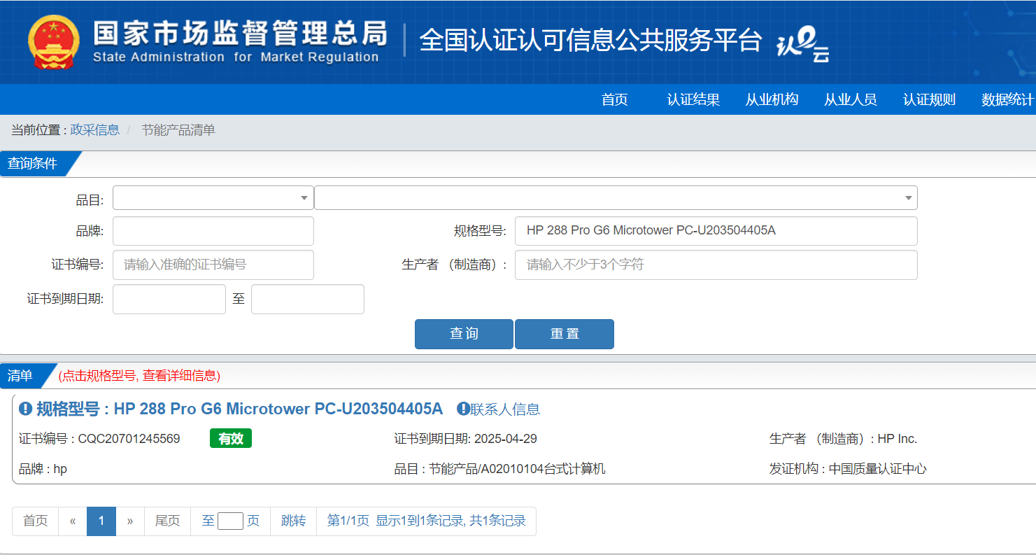Screen dimensions: 1036x555
Task: Click the red 点击规格型号 hint text
Action: tap(139, 376)
